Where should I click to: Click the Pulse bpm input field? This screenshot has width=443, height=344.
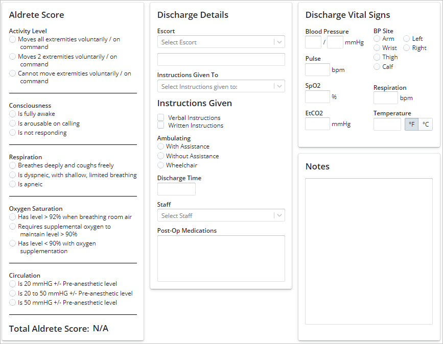click(317, 70)
